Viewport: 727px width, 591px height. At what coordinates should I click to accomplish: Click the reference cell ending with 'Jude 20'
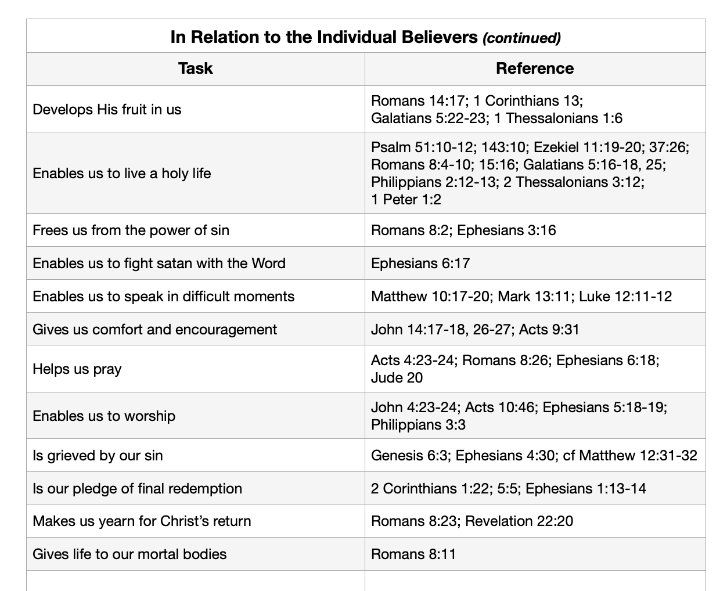(x=514, y=369)
